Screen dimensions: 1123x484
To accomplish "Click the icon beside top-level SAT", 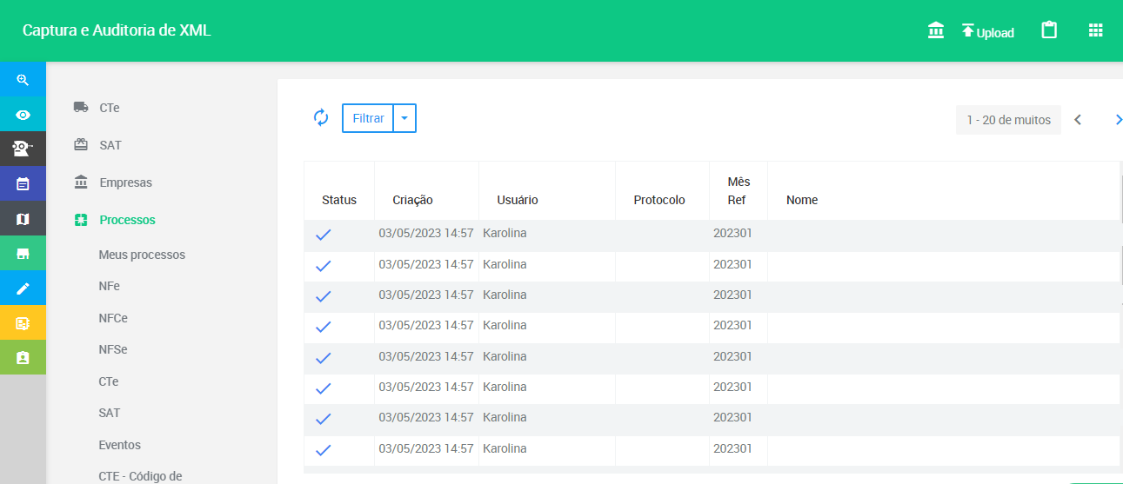I will point(81,145).
